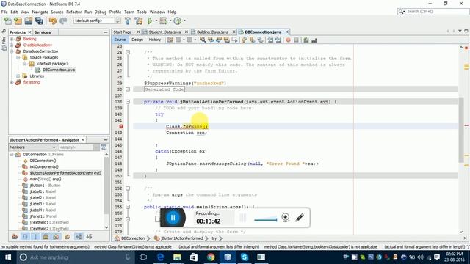Click the webcam icon on recording widget
The height and width of the screenshot is (264, 470).
click(x=286, y=217)
